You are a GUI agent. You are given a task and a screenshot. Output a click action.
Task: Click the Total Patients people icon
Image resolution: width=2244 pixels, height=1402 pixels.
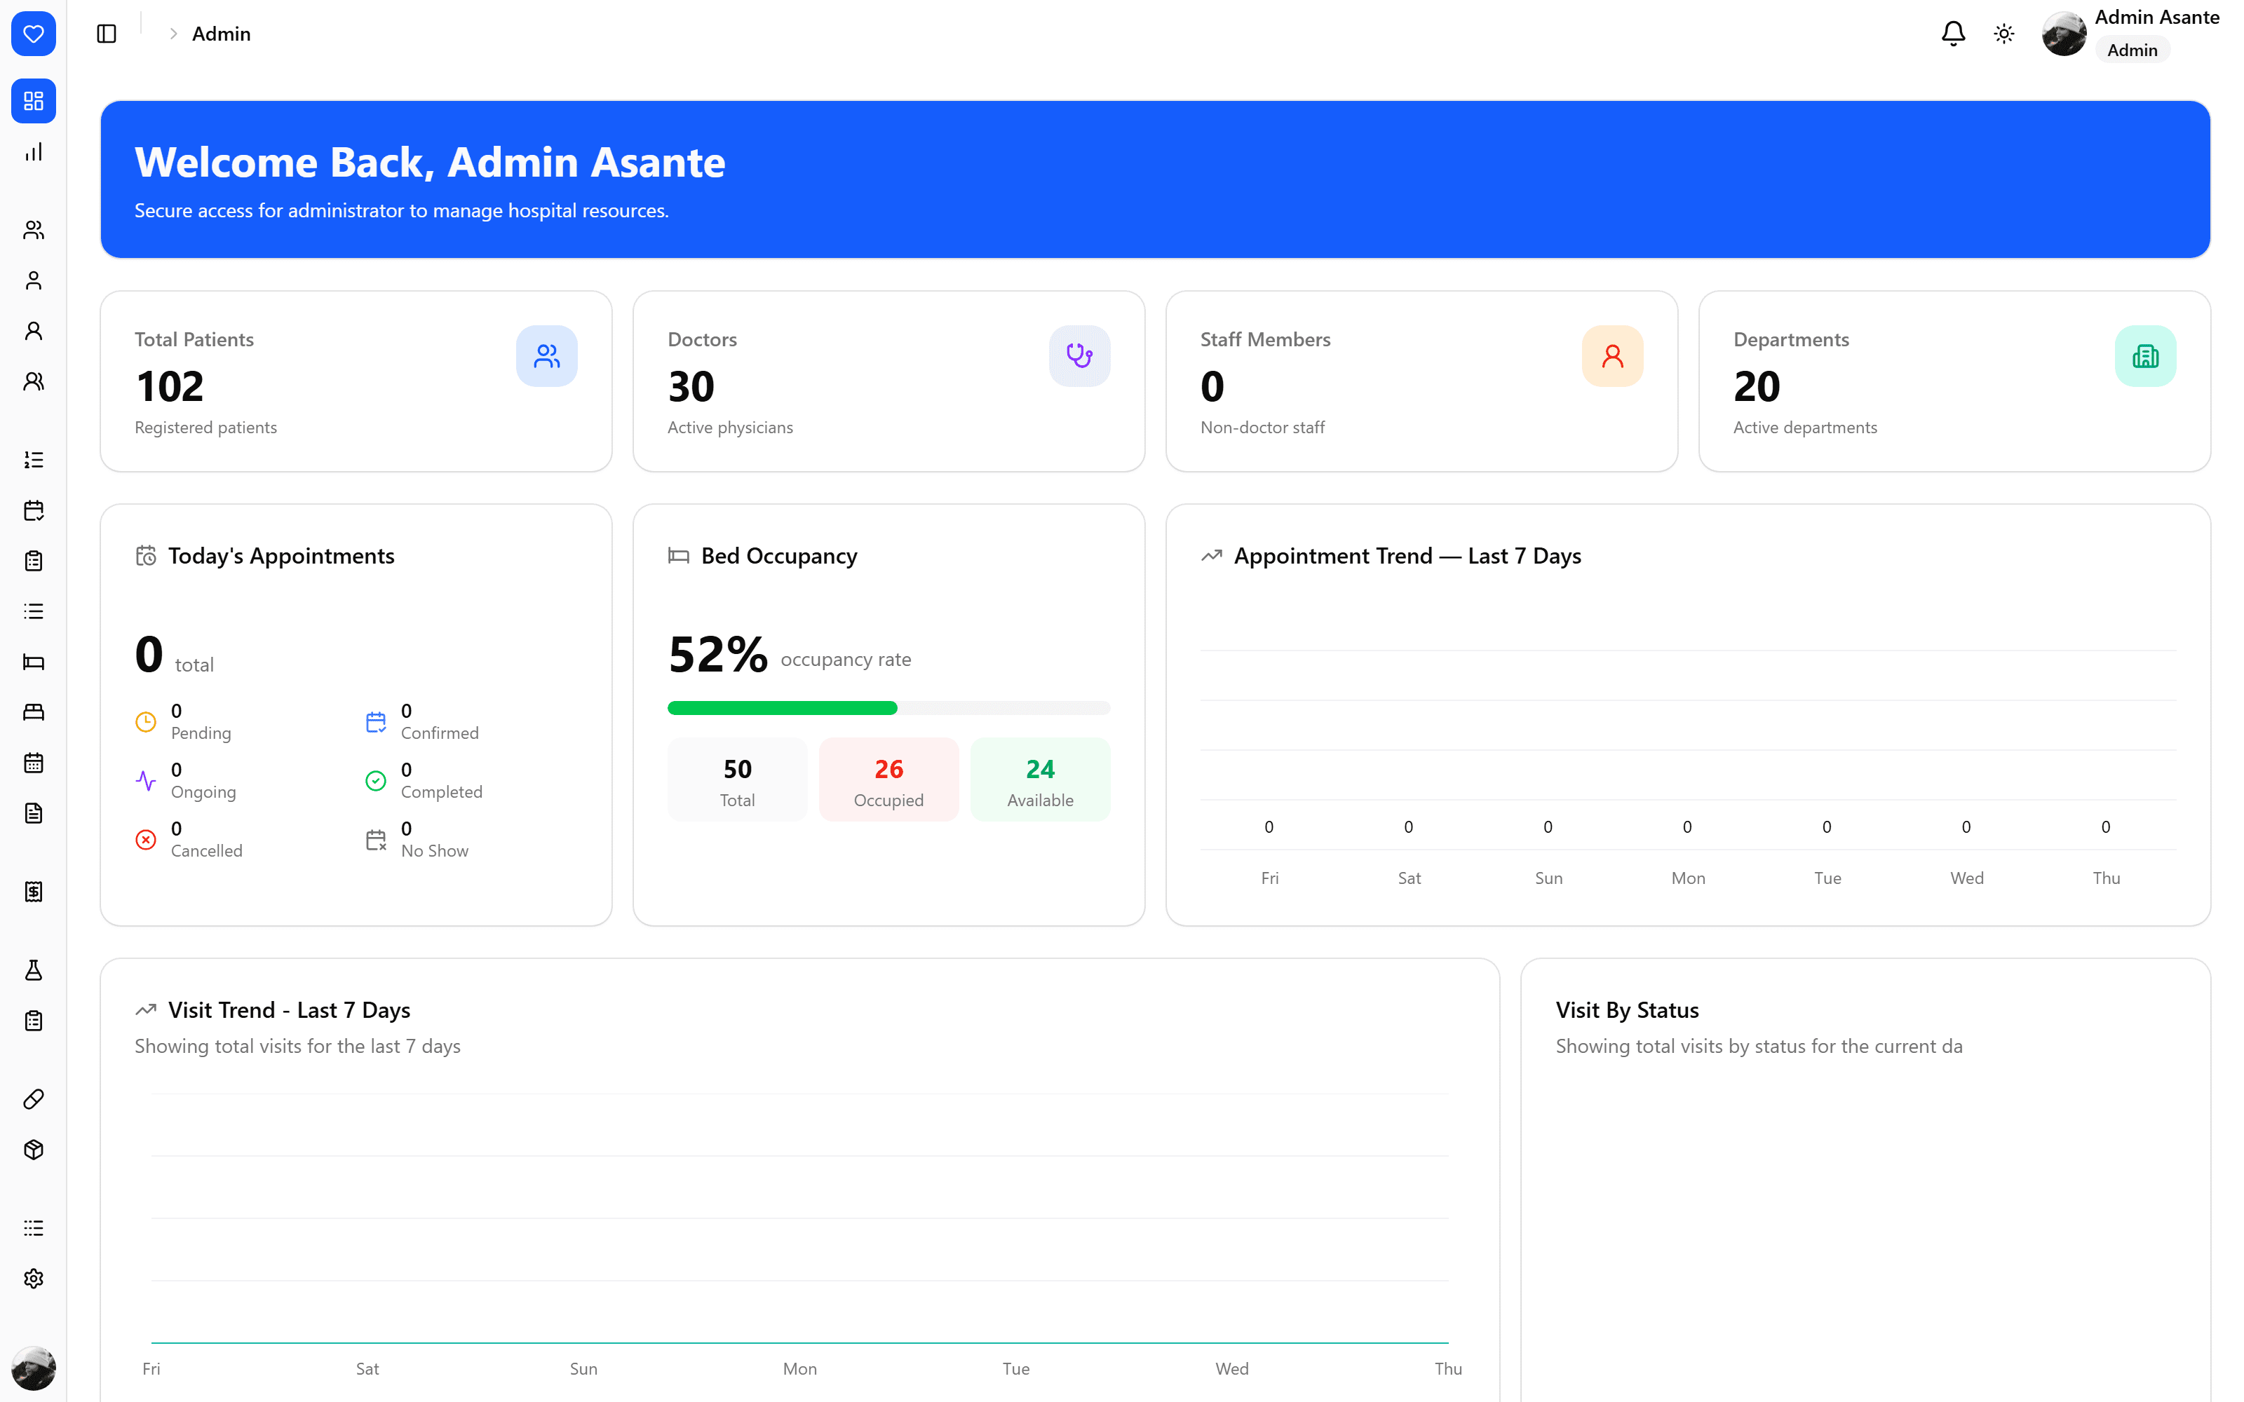(x=546, y=356)
